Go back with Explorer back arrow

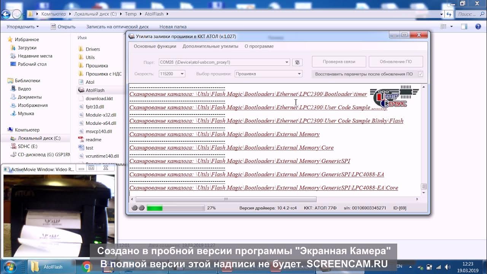6,14
